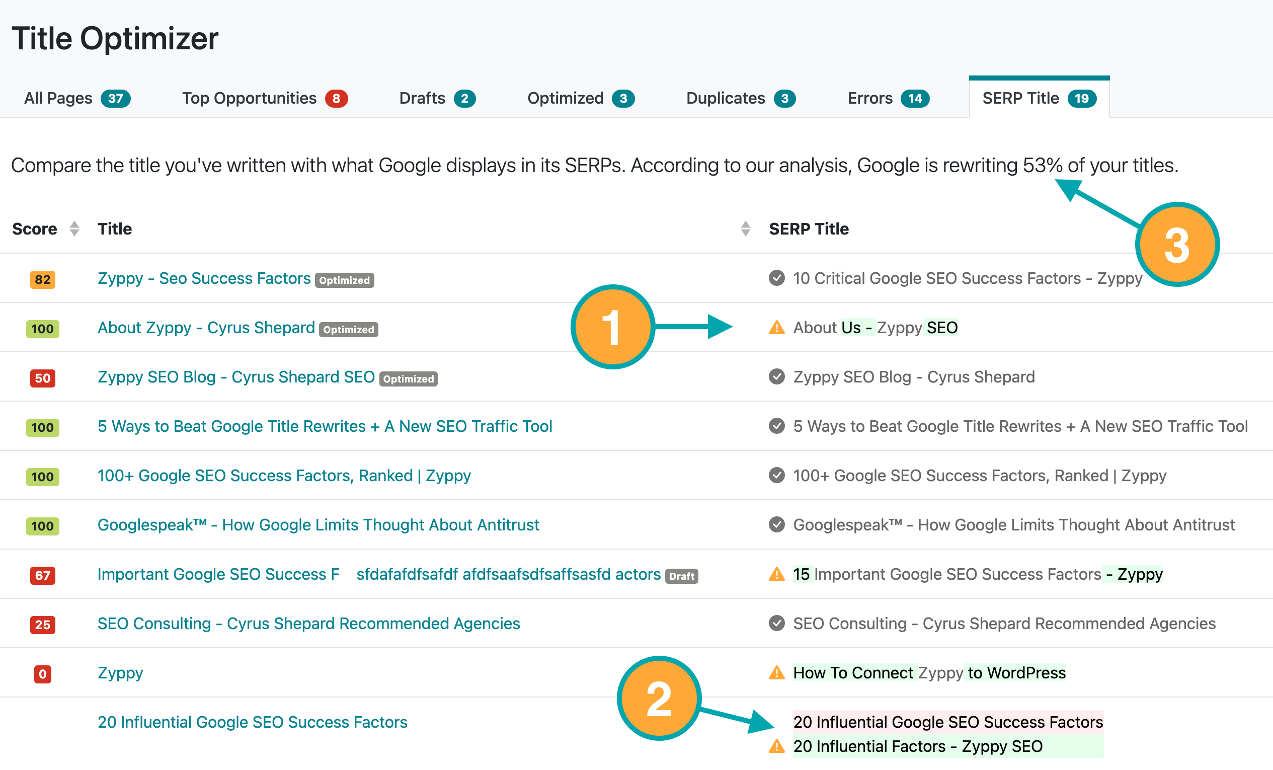Open 5 Ways to Beat Google Title Rewrites link
Screen dimensions: 1273x770
(x=325, y=426)
